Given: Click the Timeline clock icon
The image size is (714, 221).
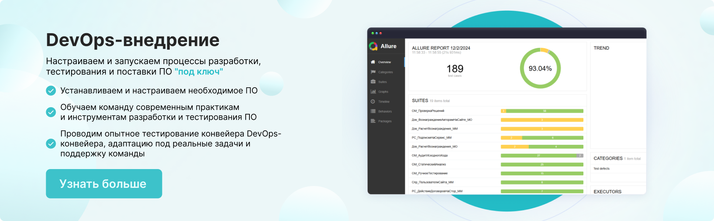Looking at the screenshot, I should 373,101.
